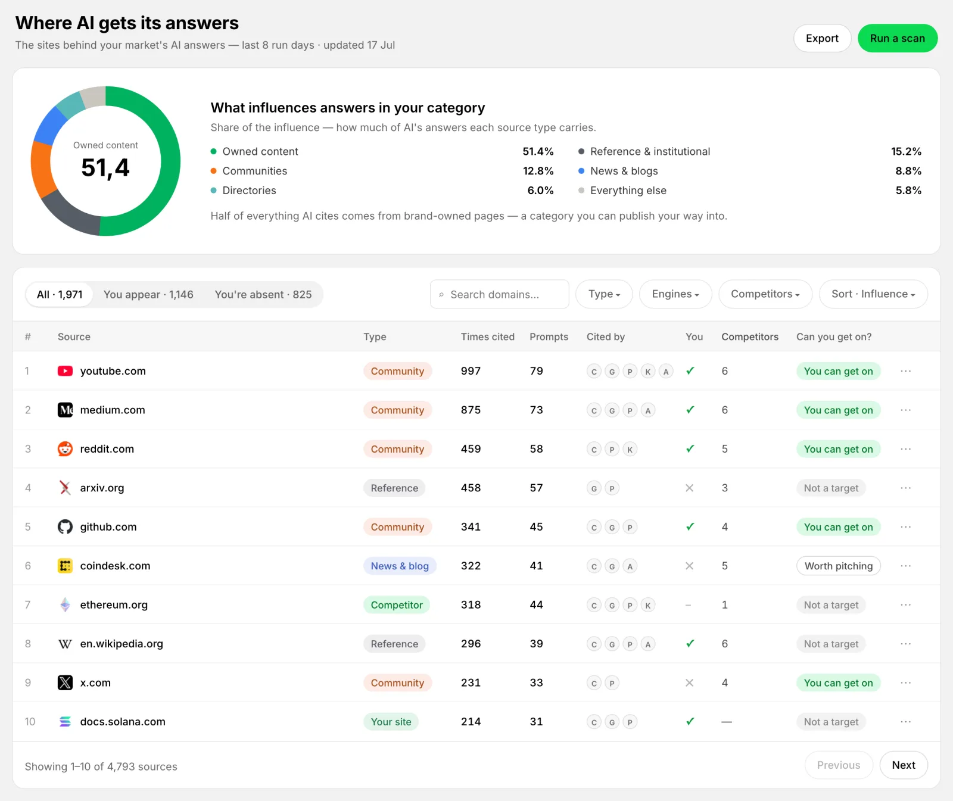Open the Engines filter dropdown
Screen dimensions: 953x801
[675, 294]
